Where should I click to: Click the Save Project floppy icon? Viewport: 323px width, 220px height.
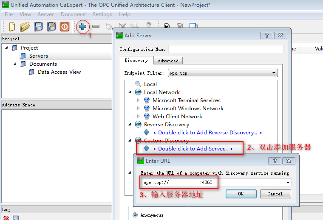point(38,27)
